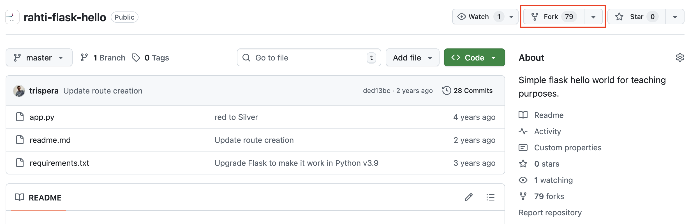Select the README tab
The height and width of the screenshot is (224, 689).
click(38, 198)
